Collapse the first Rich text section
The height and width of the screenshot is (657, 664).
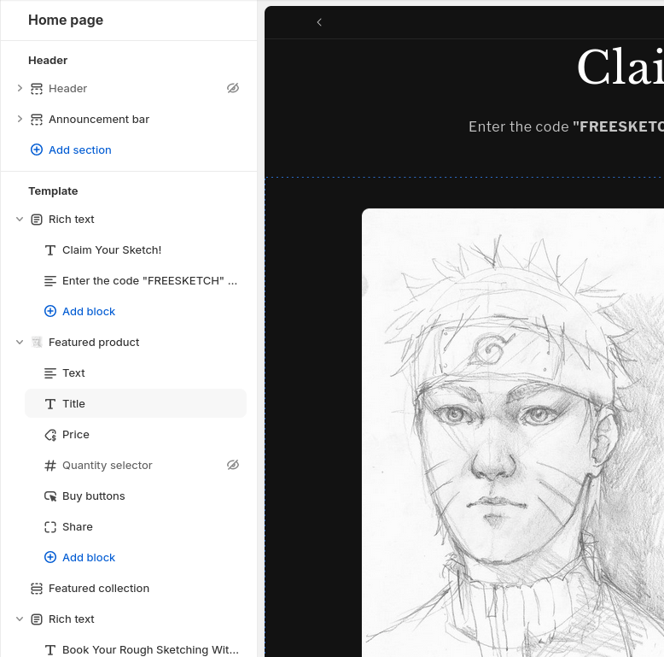pyautogui.click(x=20, y=220)
